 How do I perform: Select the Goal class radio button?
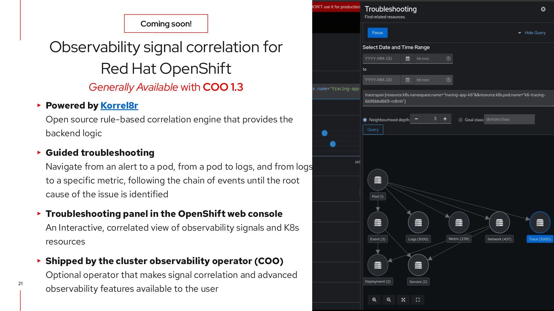point(461,120)
